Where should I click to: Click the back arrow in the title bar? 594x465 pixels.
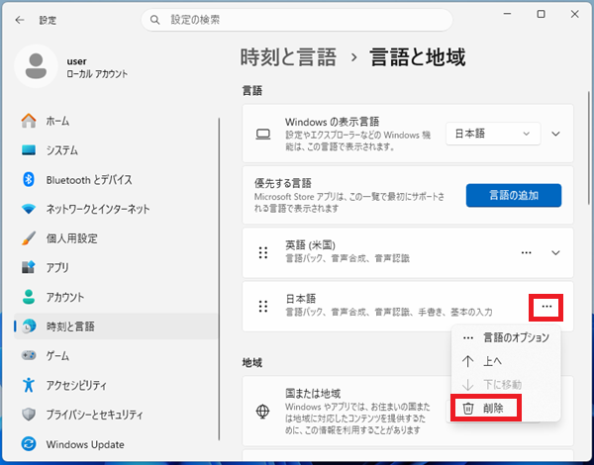click(x=20, y=19)
